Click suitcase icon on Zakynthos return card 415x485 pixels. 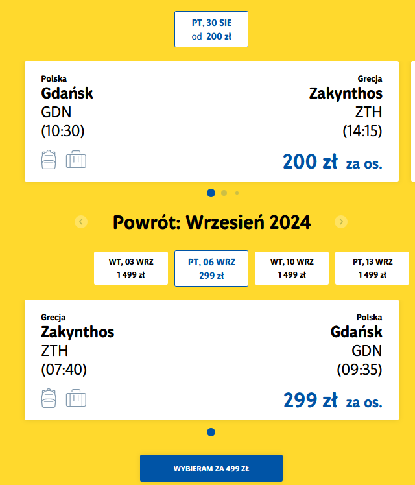[76, 398]
